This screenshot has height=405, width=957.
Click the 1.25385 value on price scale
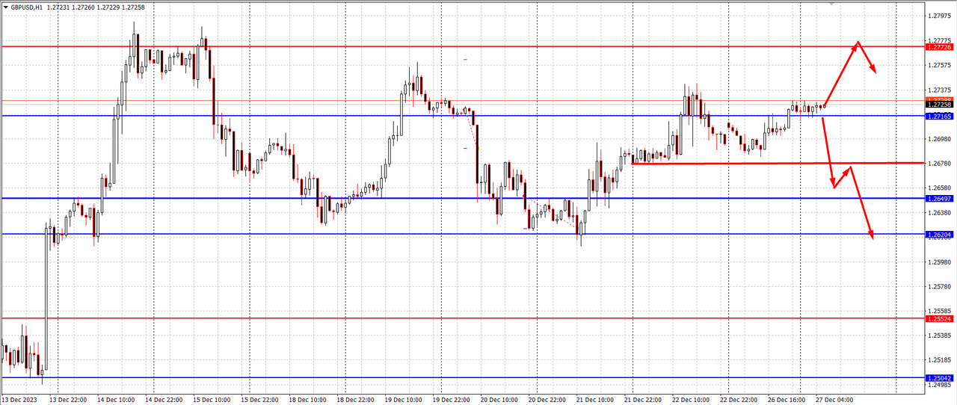(939, 336)
